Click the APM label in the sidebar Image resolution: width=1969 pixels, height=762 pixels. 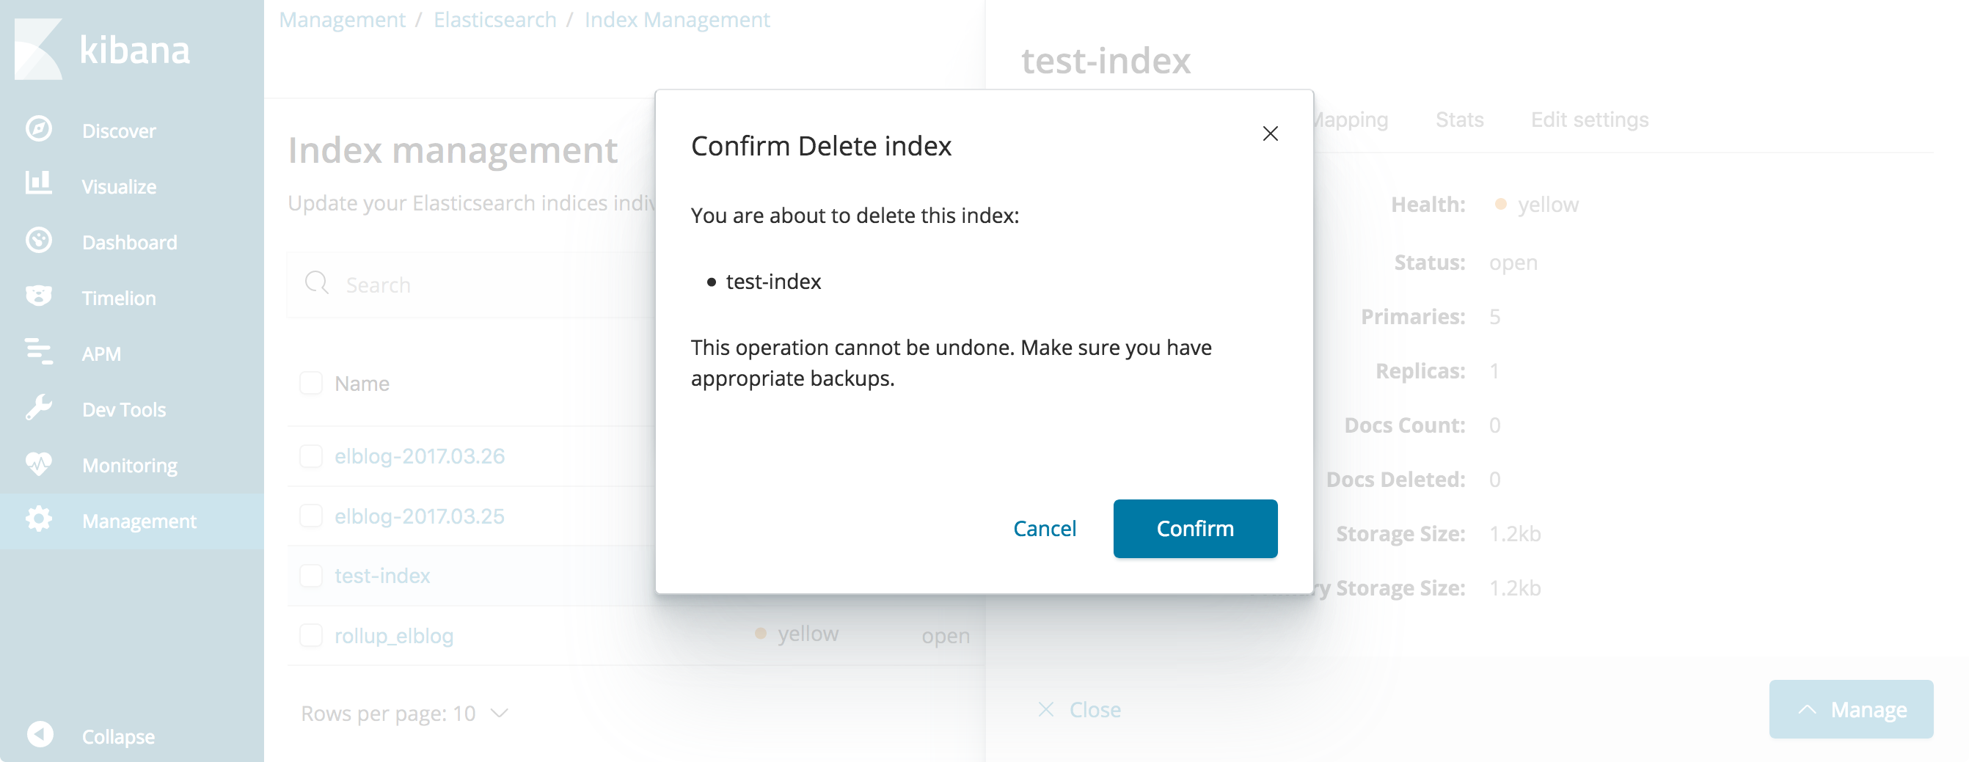pos(102,354)
